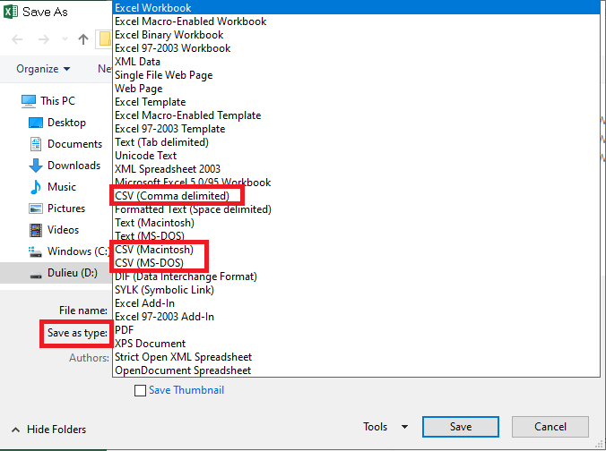Click the Cancel button
The image size is (606, 451).
[x=550, y=427]
